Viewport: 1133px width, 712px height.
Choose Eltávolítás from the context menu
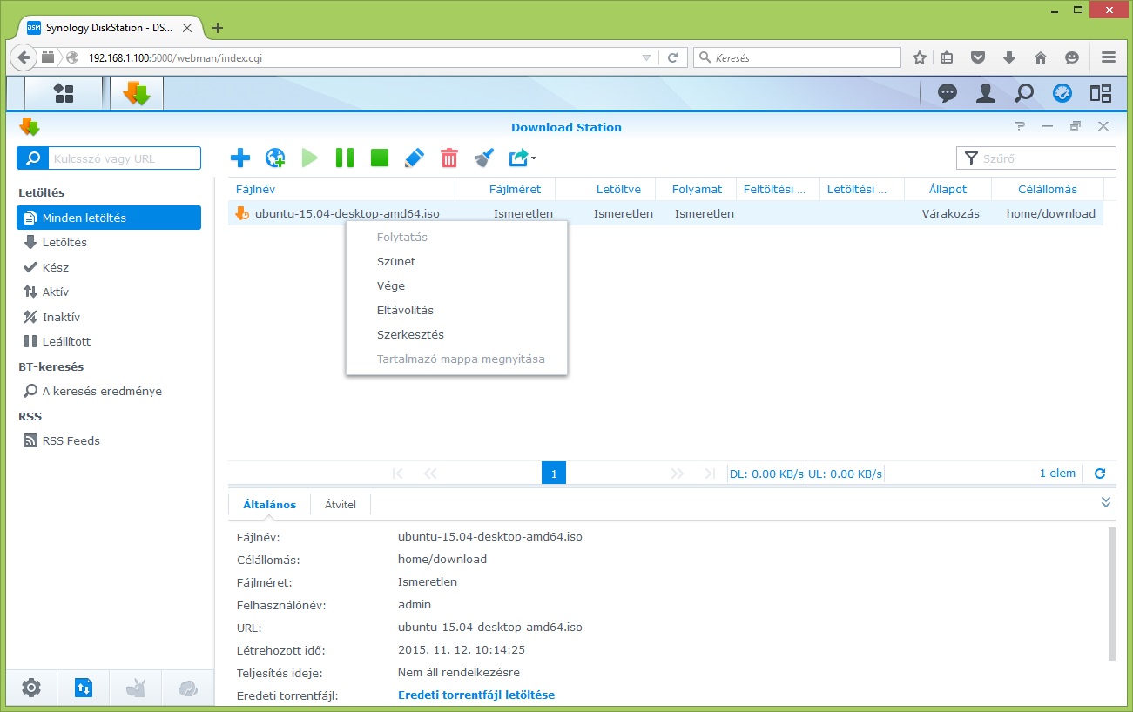pos(456,310)
